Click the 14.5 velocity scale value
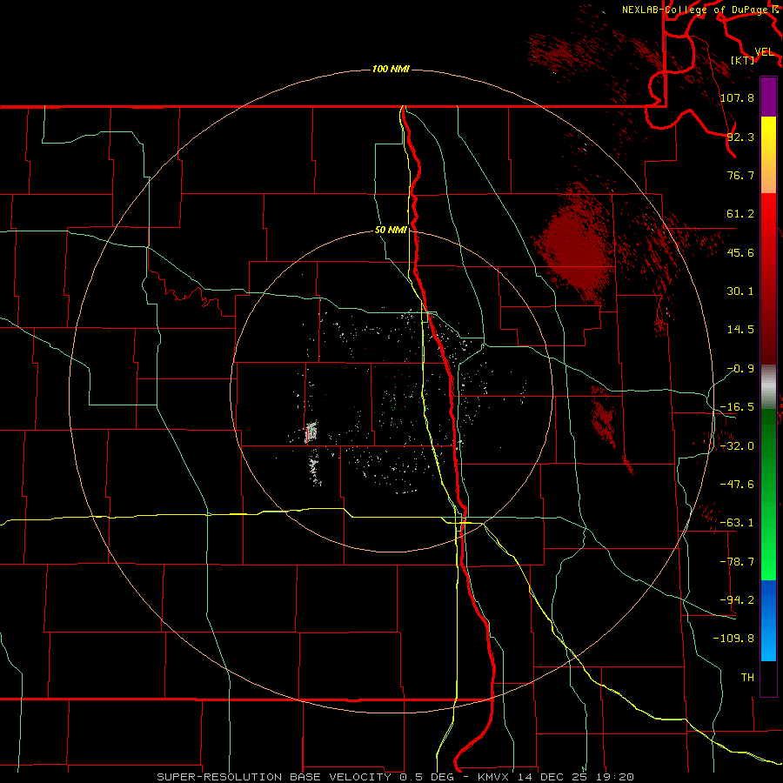 coord(740,330)
